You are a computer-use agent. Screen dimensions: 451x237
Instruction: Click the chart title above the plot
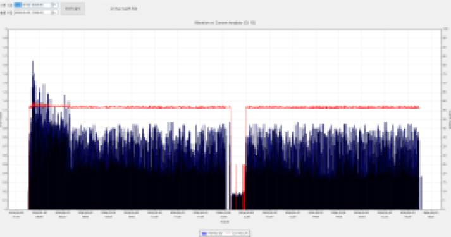coord(225,23)
